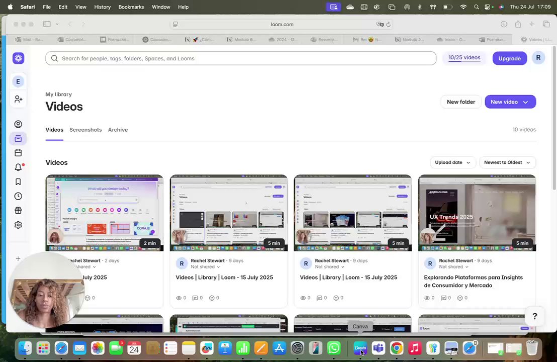Select the Modulo 6... Safari tab
This screenshot has width=557, height=362.
(x=241, y=39)
